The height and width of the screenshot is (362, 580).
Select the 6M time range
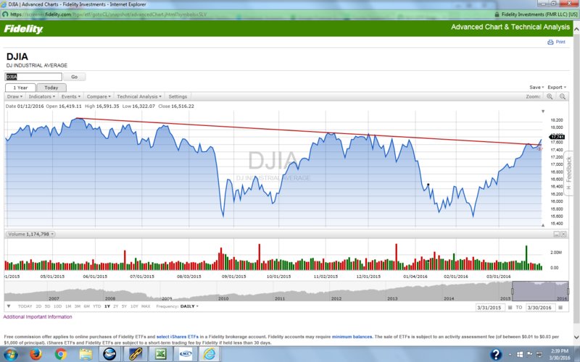coord(86,306)
